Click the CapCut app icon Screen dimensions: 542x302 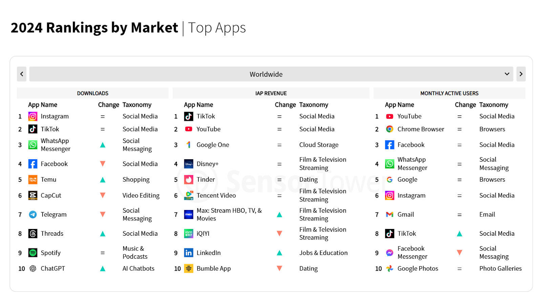click(x=33, y=195)
